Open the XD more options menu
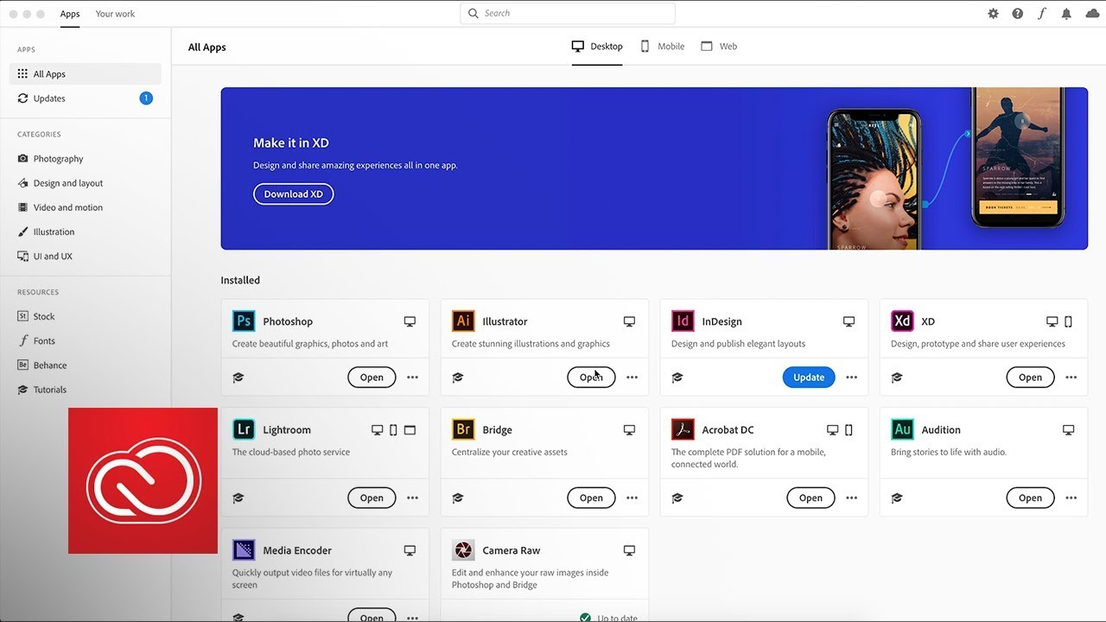Viewport: 1106px width, 622px height. coord(1071,378)
